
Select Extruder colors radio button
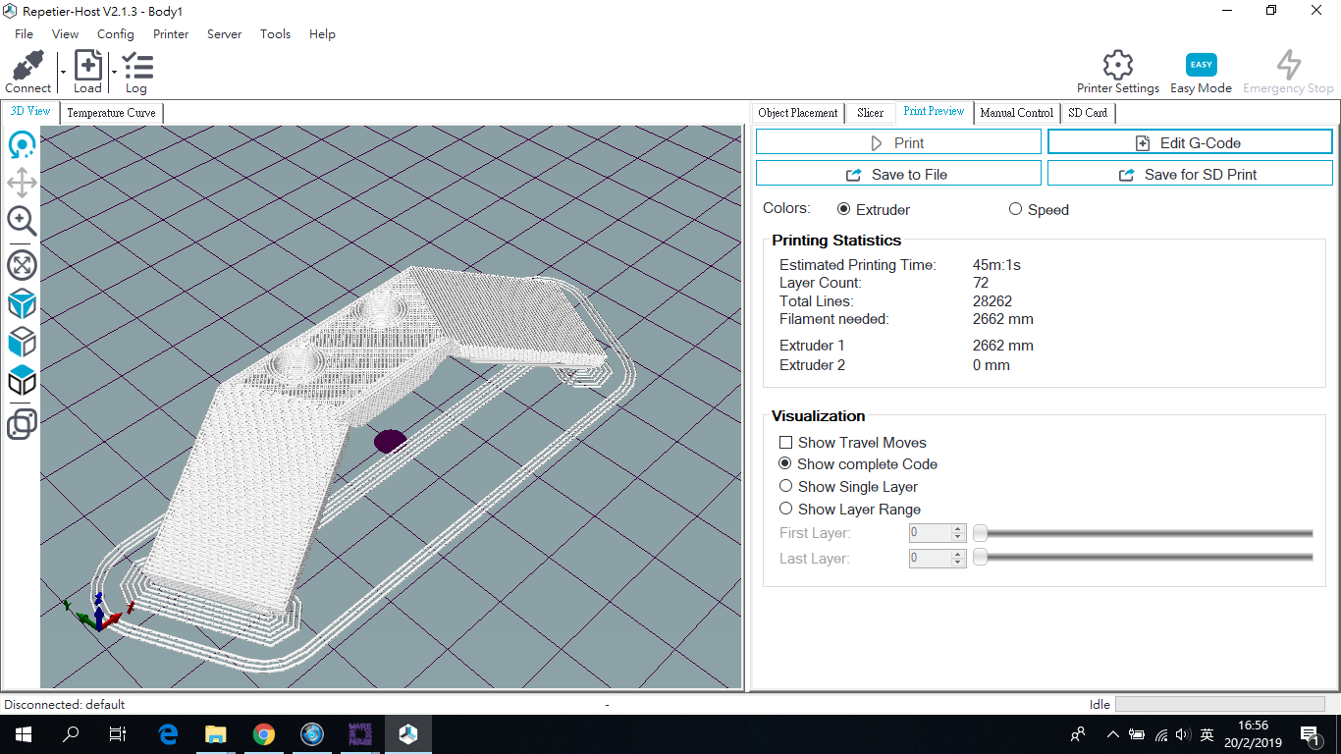coord(844,209)
